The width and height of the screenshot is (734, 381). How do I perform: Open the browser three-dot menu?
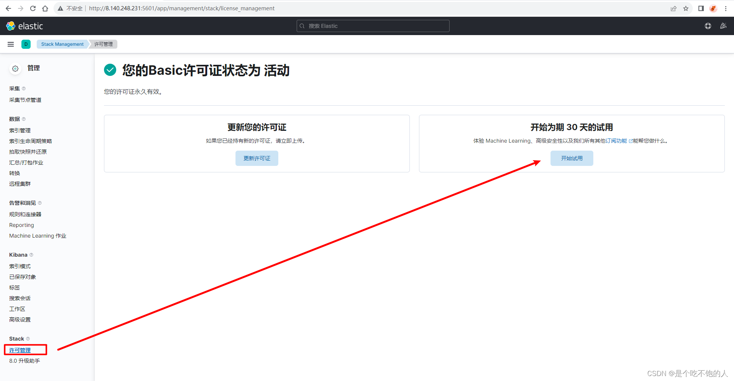(726, 8)
